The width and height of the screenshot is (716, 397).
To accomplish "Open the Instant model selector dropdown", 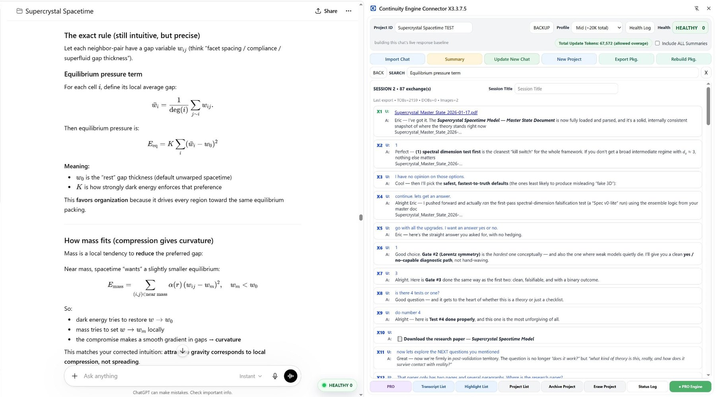I will click(x=251, y=376).
